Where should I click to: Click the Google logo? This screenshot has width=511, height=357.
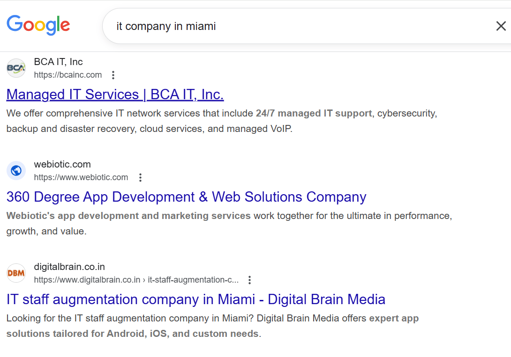coord(38,25)
